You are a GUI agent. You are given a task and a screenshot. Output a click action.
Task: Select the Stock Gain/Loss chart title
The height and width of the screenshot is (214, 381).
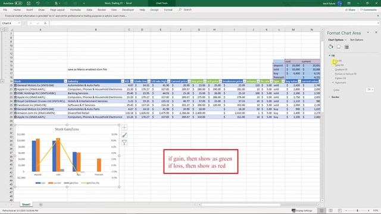tap(67, 130)
